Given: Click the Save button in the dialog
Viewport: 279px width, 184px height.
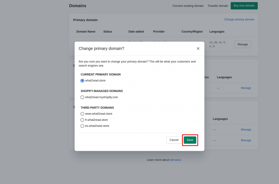Looking at the screenshot, I should point(190,140).
